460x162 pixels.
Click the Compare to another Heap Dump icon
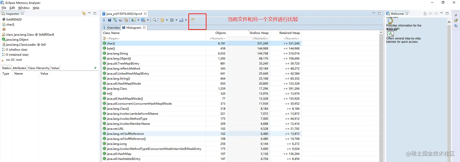click(x=193, y=20)
